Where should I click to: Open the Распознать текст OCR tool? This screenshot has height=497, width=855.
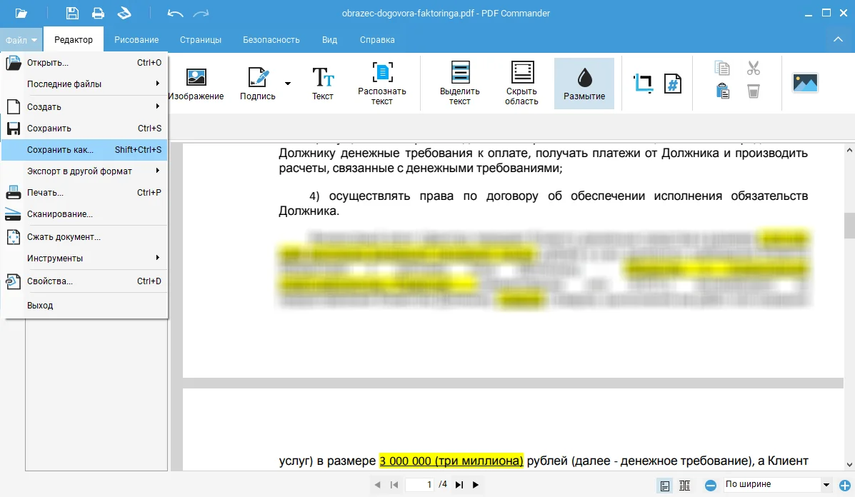(381, 84)
